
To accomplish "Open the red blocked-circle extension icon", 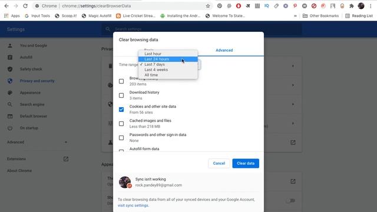I will [x=314, y=6].
